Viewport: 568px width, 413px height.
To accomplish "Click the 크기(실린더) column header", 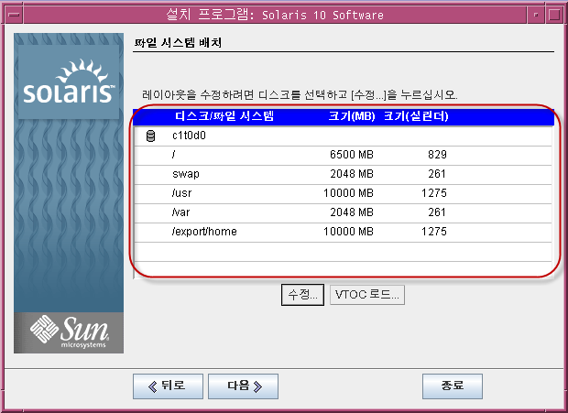I will 416,116.
